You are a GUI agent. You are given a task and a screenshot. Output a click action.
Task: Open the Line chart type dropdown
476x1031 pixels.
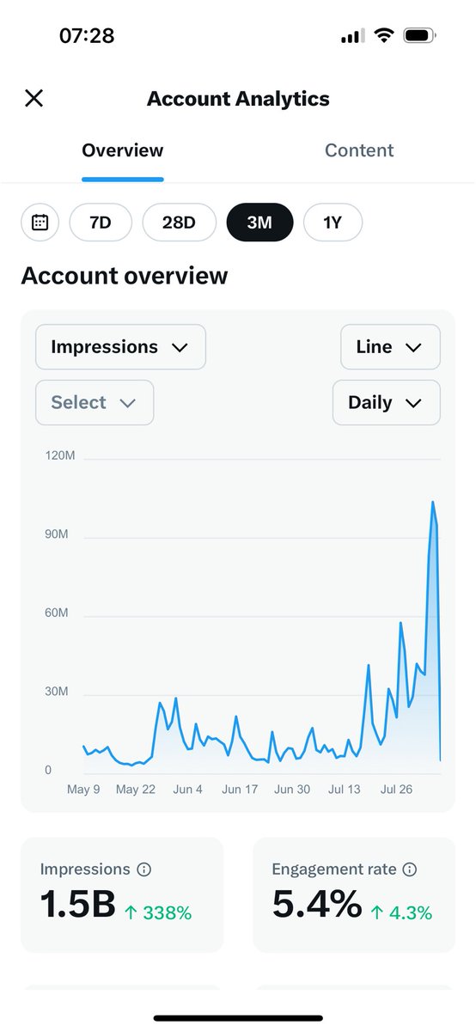[x=390, y=347]
